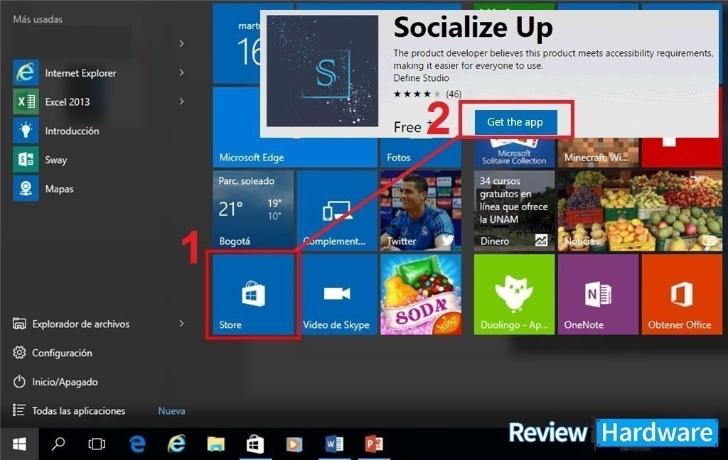Expand the Explorador de archivos arrow
This screenshot has width=728, height=460.
[x=181, y=324]
